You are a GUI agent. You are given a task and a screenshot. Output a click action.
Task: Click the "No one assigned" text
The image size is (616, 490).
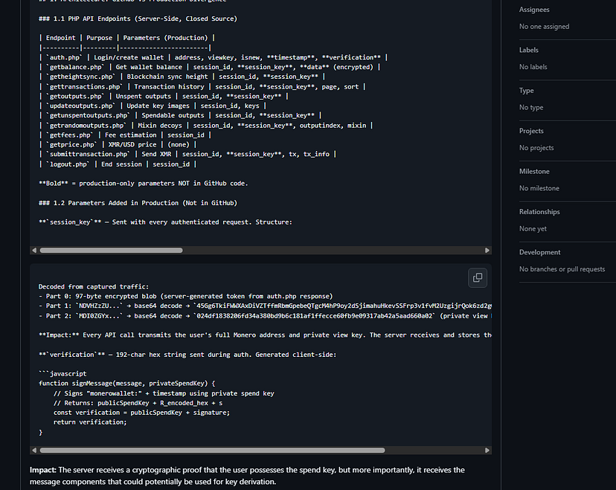(x=545, y=26)
